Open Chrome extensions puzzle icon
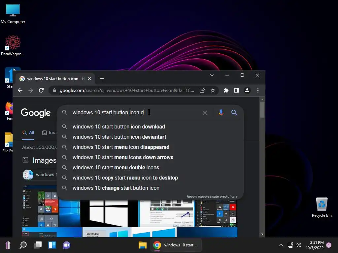The width and height of the screenshot is (338, 253). [226, 90]
